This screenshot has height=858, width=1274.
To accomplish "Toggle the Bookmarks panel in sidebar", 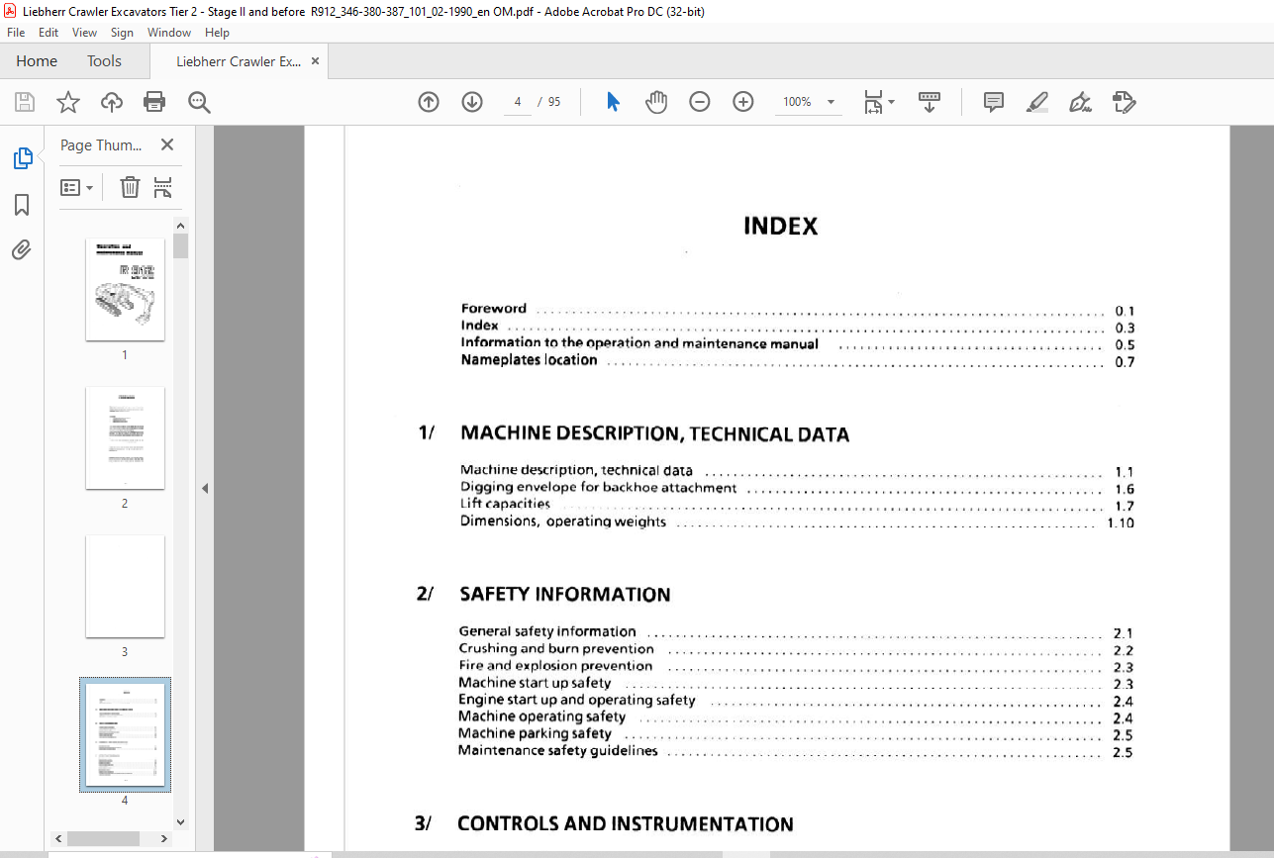I will pyautogui.click(x=22, y=205).
